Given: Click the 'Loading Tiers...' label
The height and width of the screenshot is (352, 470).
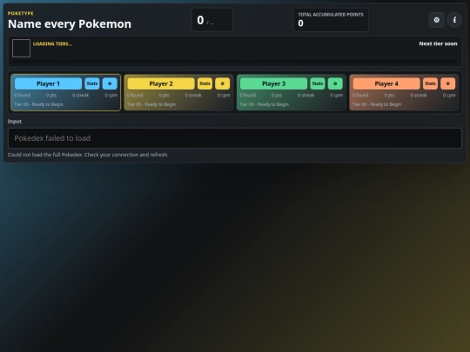Looking at the screenshot, I should [52, 44].
